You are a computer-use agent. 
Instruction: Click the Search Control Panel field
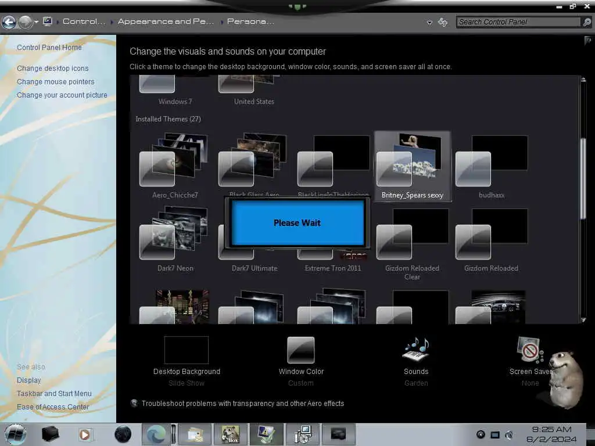(x=518, y=22)
